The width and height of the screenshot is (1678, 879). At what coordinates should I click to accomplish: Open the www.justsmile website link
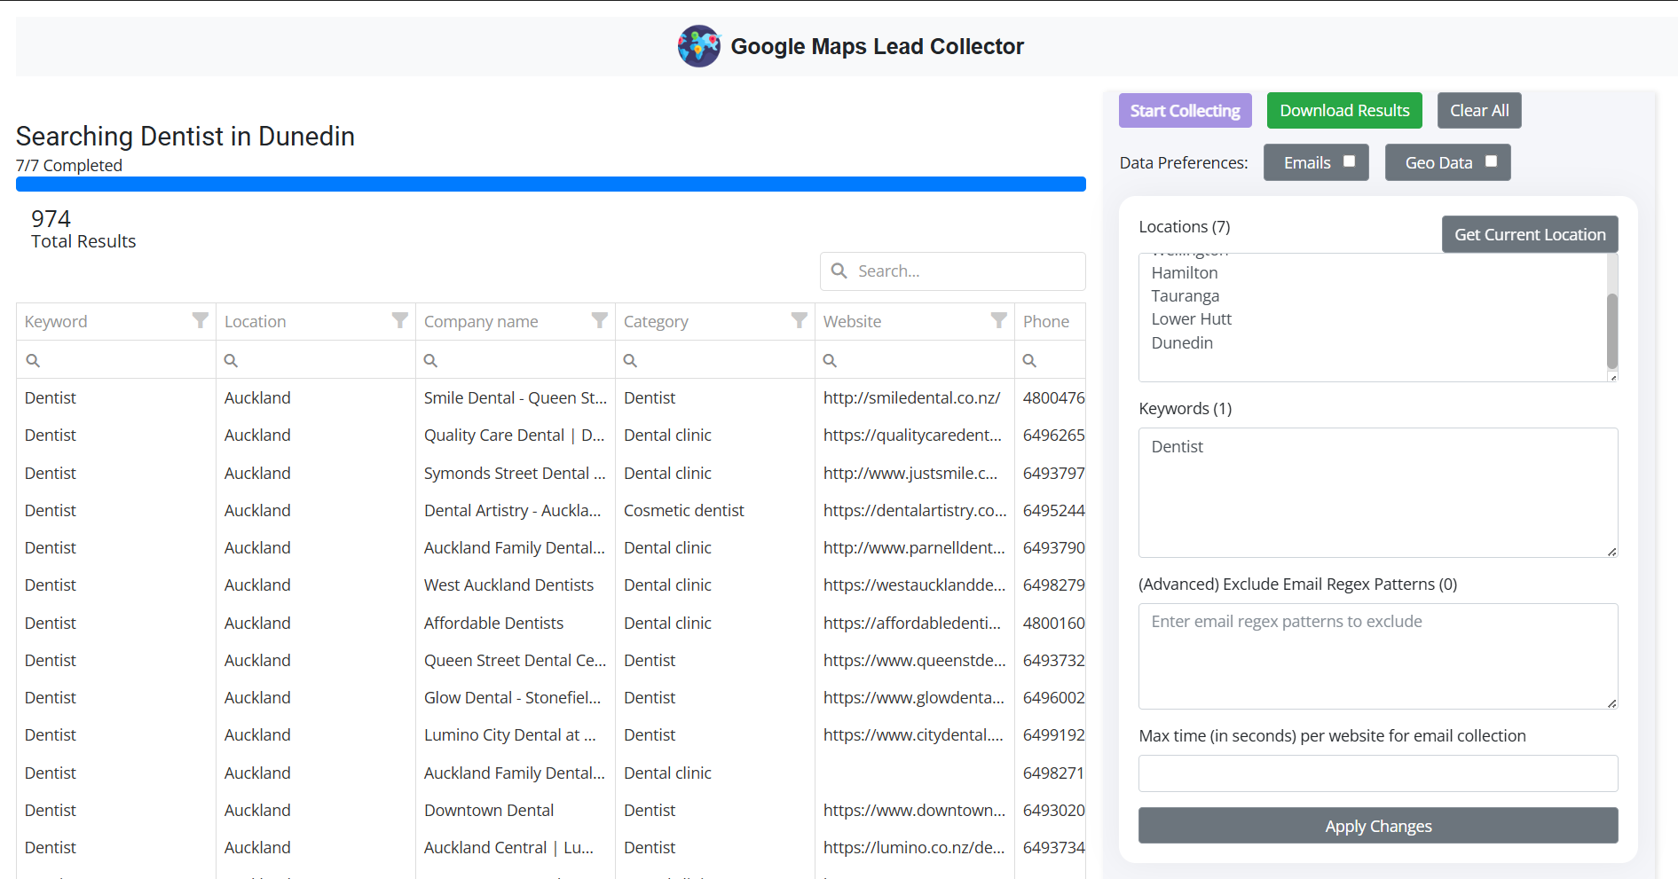pos(910,473)
